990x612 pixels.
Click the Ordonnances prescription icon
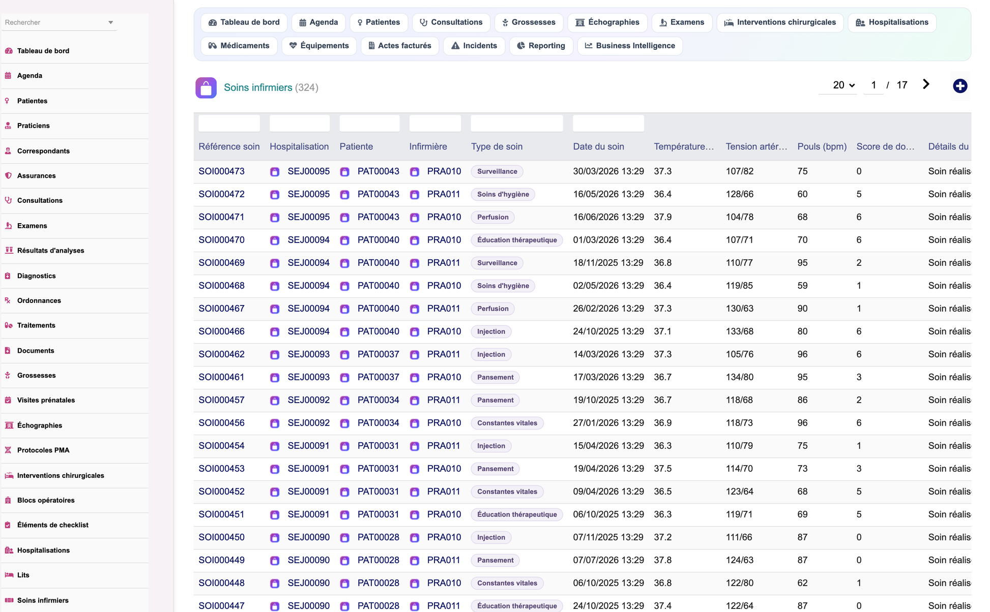tap(8, 300)
